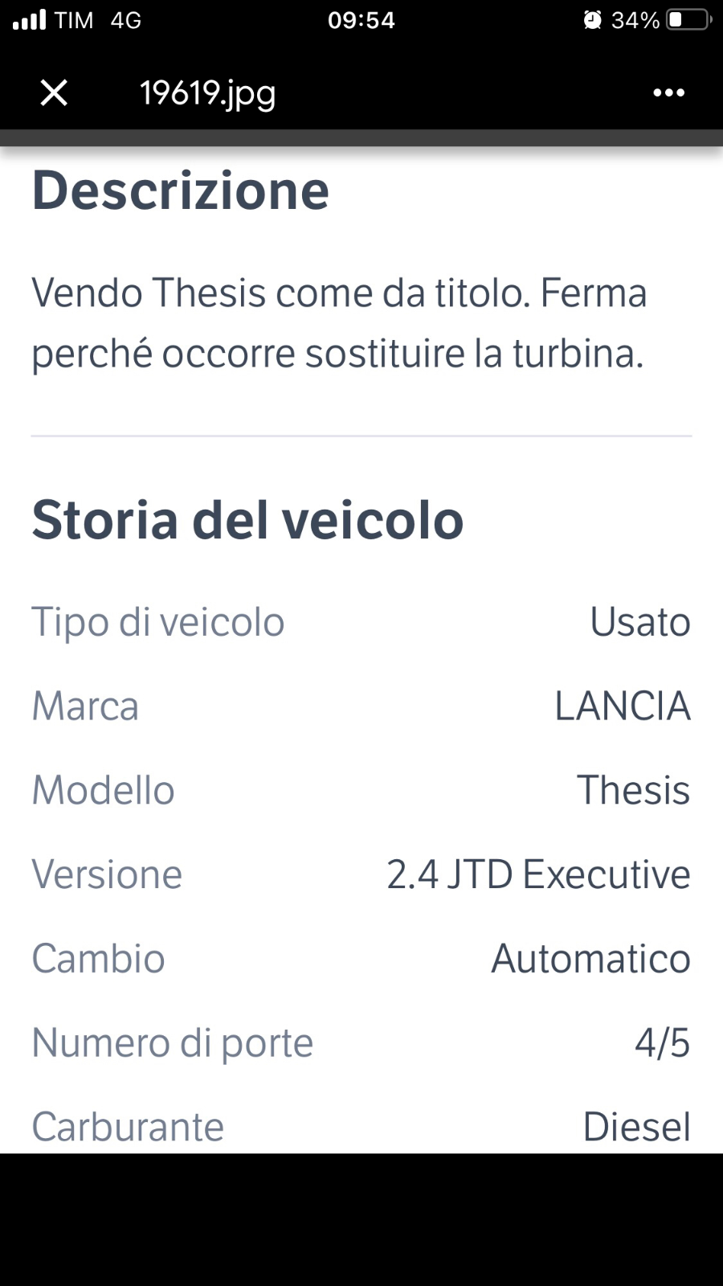Select the Numero di porte label
The height and width of the screenshot is (1286, 723).
[x=173, y=1043]
